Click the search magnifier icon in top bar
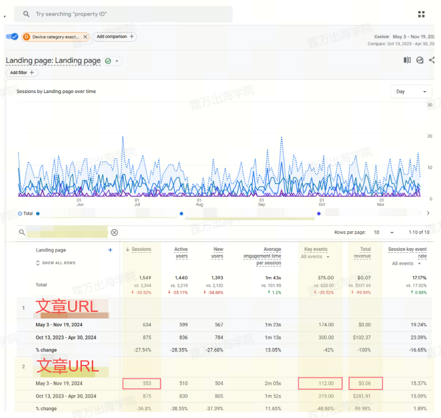 coord(26,14)
